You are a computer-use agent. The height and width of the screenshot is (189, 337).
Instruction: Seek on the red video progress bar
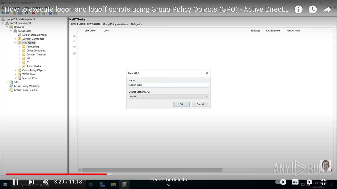tap(56, 174)
